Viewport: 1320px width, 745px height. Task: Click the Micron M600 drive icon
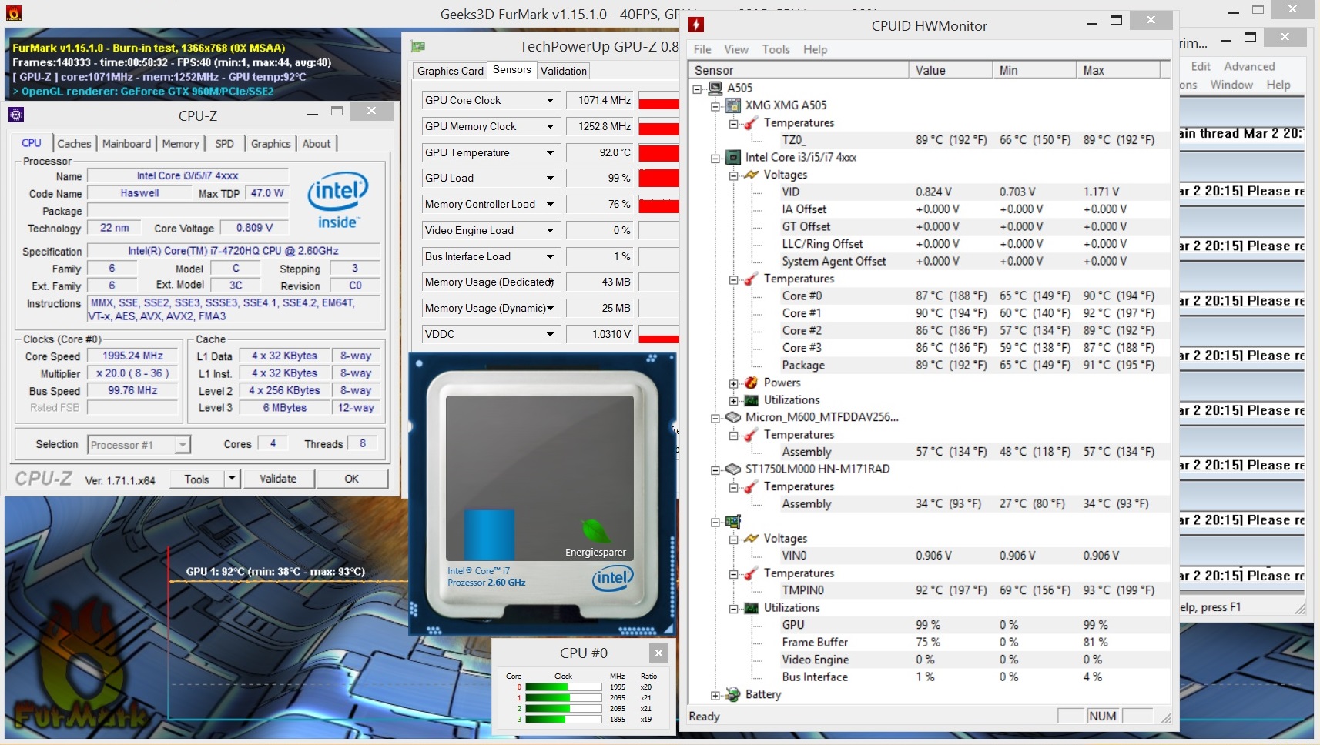point(733,417)
